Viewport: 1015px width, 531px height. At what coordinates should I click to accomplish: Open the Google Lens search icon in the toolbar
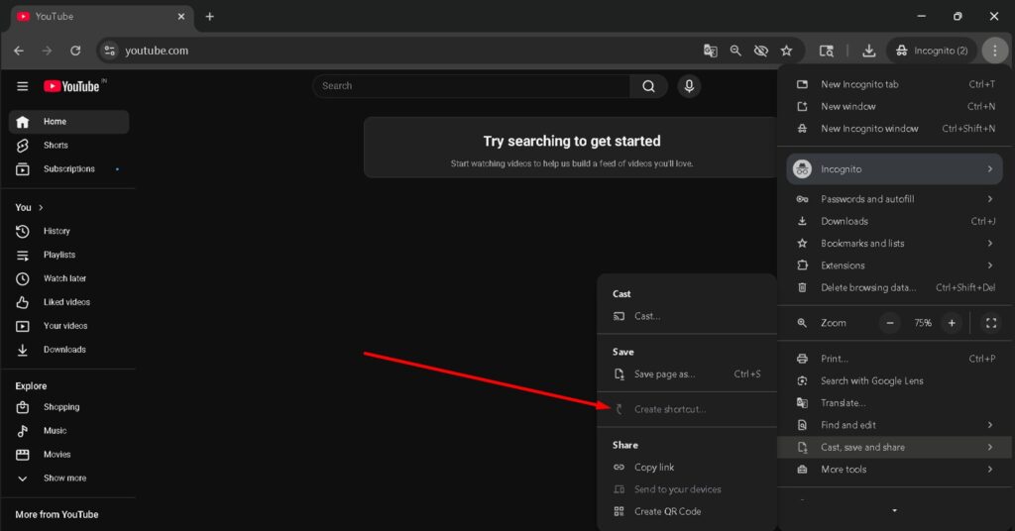click(x=826, y=51)
